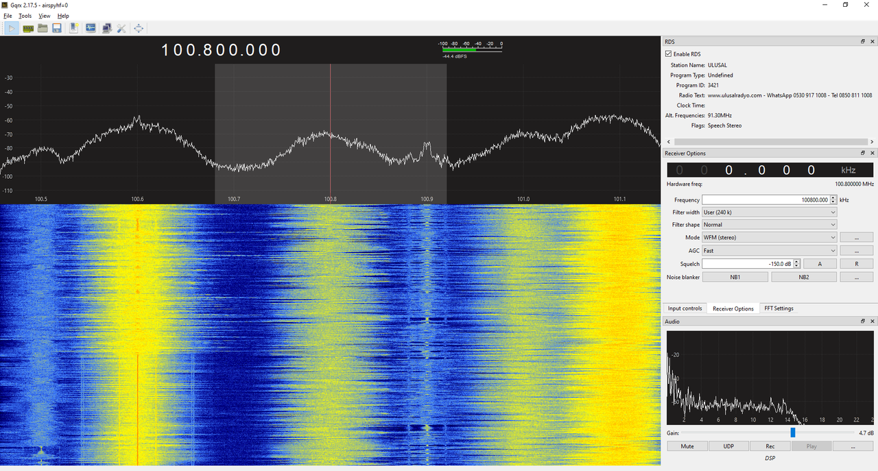
Task: Close the RDS panel
Action: [872, 42]
